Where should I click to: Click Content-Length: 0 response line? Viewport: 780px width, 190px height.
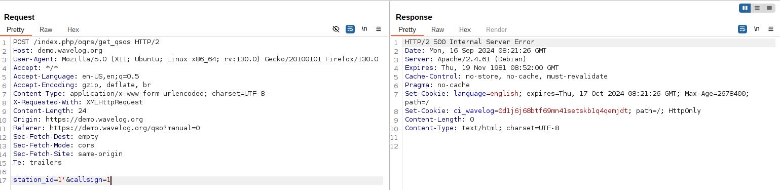(x=439, y=120)
